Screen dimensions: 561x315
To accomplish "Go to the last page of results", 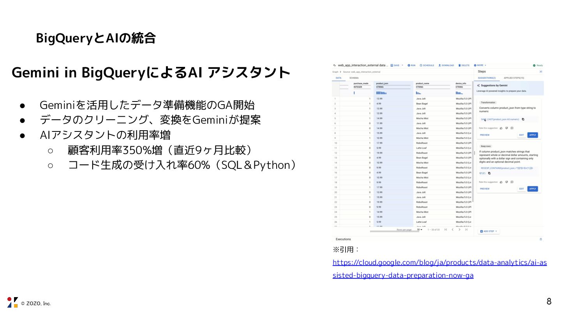I will 466,229.
